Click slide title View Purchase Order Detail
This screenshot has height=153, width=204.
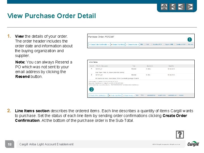(52, 16)
